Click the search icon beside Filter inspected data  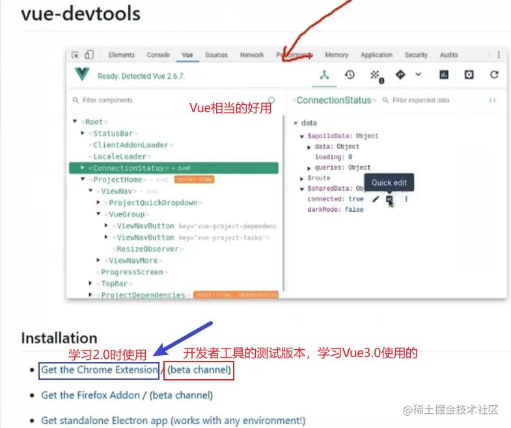point(385,100)
